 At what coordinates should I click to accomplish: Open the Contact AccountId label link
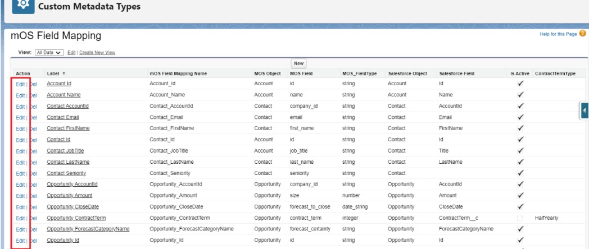click(x=67, y=106)
